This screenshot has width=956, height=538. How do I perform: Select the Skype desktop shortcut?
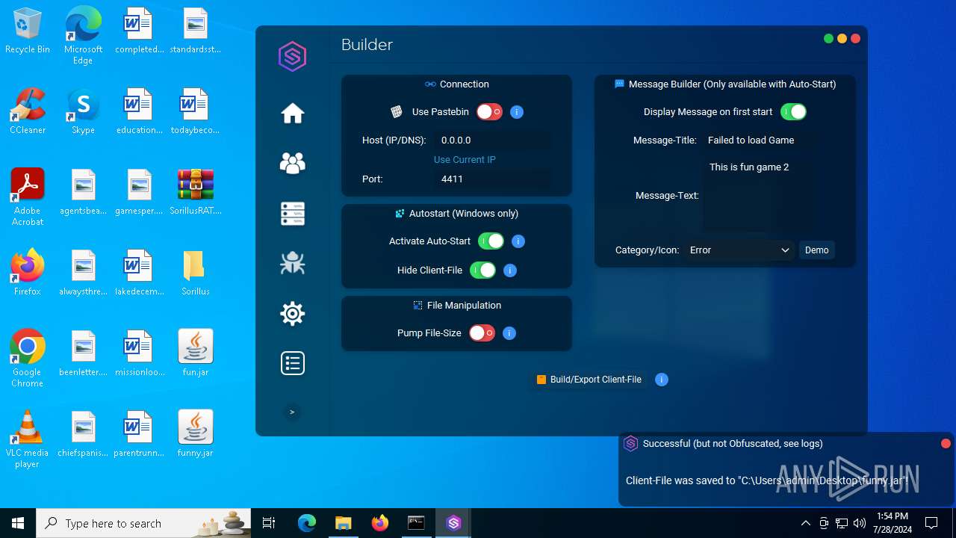83,112
